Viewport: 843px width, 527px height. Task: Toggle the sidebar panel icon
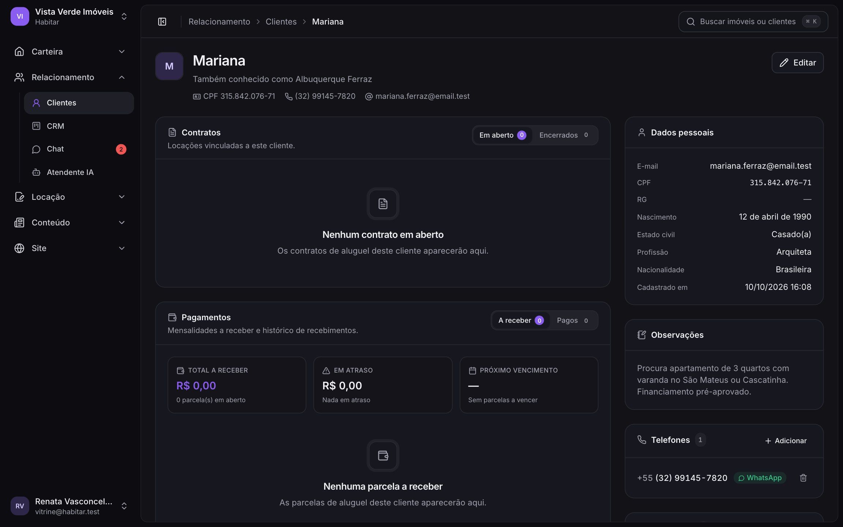coord(162,22)
